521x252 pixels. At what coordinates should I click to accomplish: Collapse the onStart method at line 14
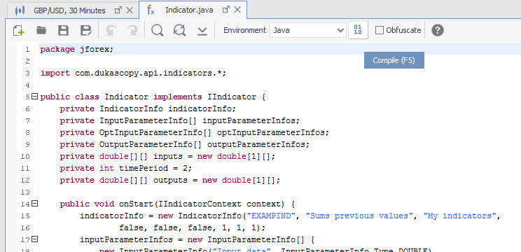coord(34,203)
